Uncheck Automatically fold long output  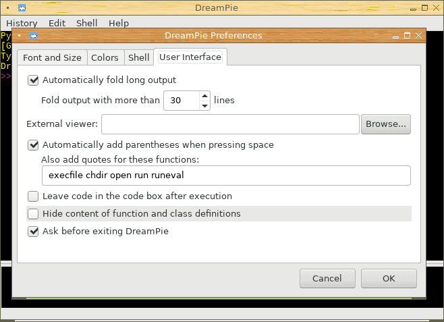tap(33, 80)
